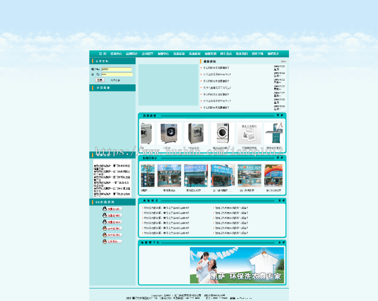Click the 凯萨 环保洗衣真专家 banner image

click(x=237, y=265)
